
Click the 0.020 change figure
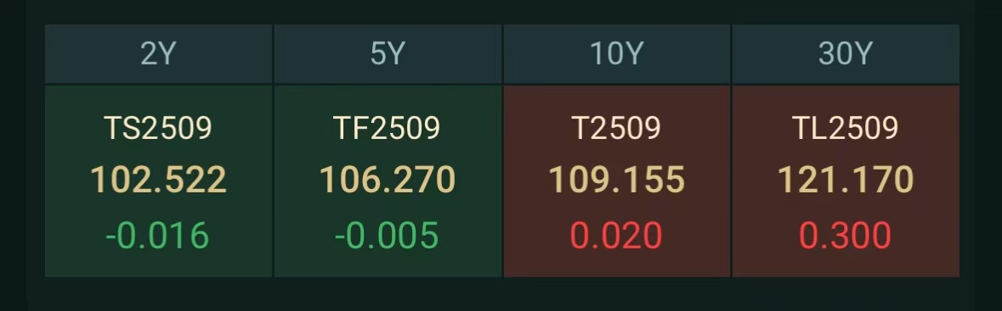coord(616,236)
